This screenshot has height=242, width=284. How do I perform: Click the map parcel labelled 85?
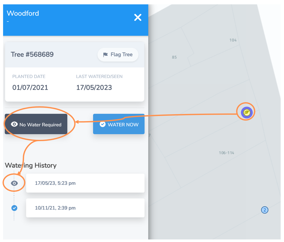point(174,57)
